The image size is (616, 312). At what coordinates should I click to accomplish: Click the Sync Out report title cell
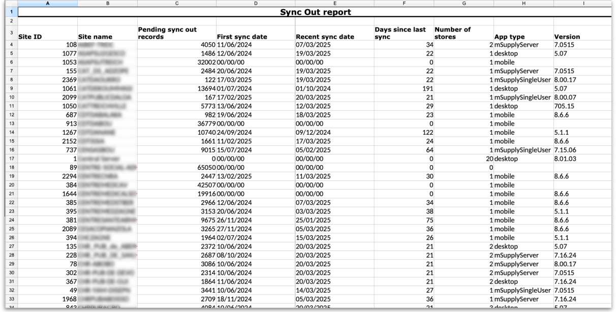pyautogui.click(x=315, y=12)
